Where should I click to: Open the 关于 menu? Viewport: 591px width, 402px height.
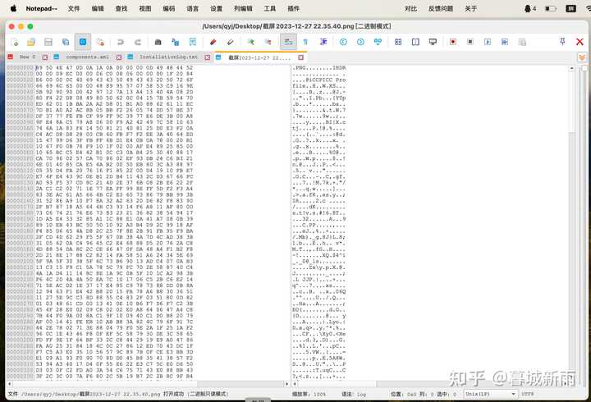[x=471, y=8]
